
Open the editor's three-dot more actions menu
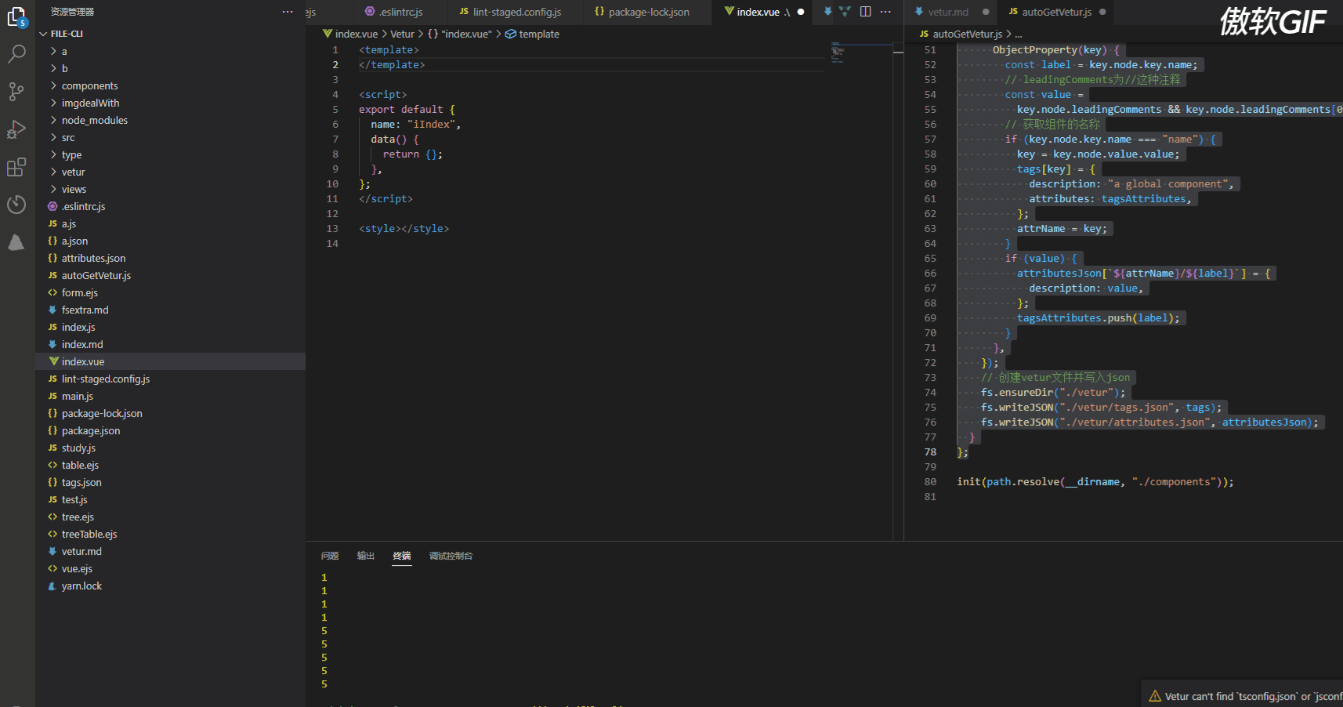(x=885, y=12)
